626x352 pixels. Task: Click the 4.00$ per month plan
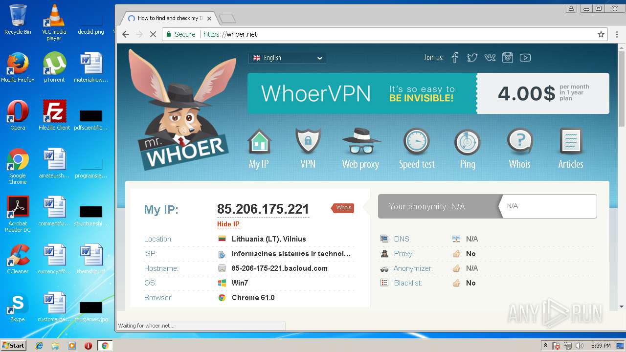pyautogui.click(x=543, y=93)
